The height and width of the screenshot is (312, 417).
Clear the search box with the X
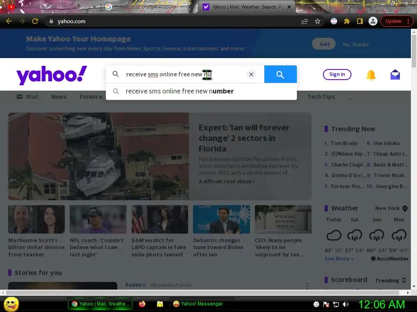tap(251, 74)
